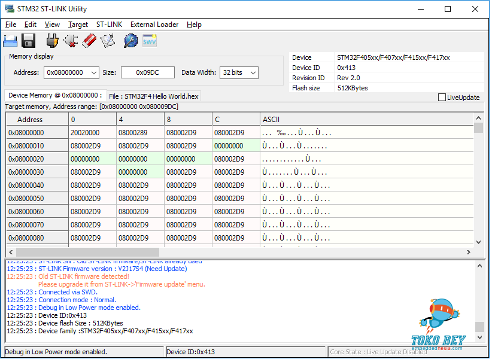Open the Help menu
492x359 pixels.
click(194, 25)
